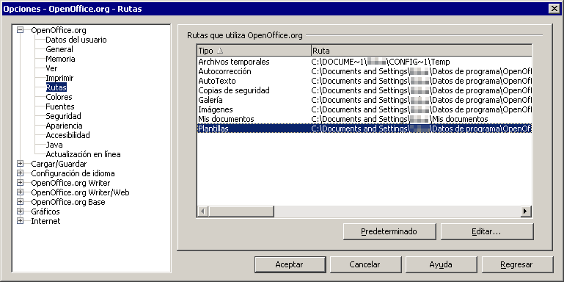The image size is (564, 282).
Task: Select the Plantillas path row
Action: pyautogui.click(x=365, y=129)
